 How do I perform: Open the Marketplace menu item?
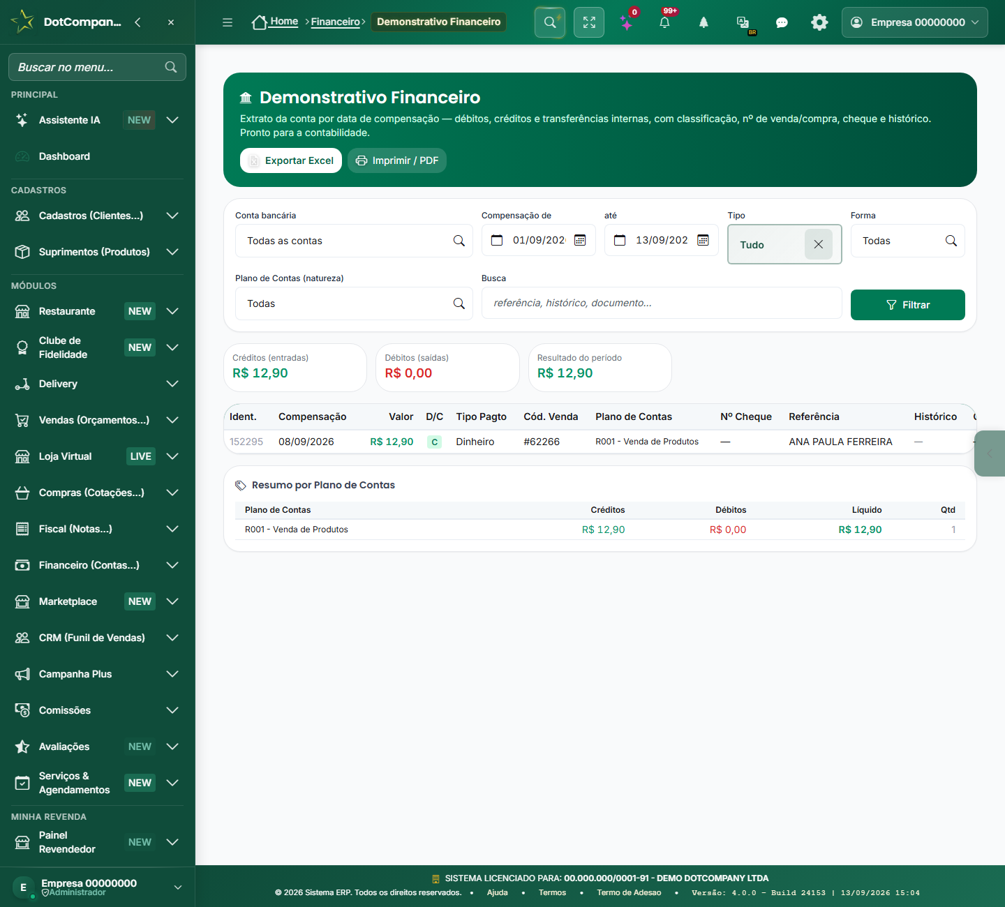coord(98,601)
